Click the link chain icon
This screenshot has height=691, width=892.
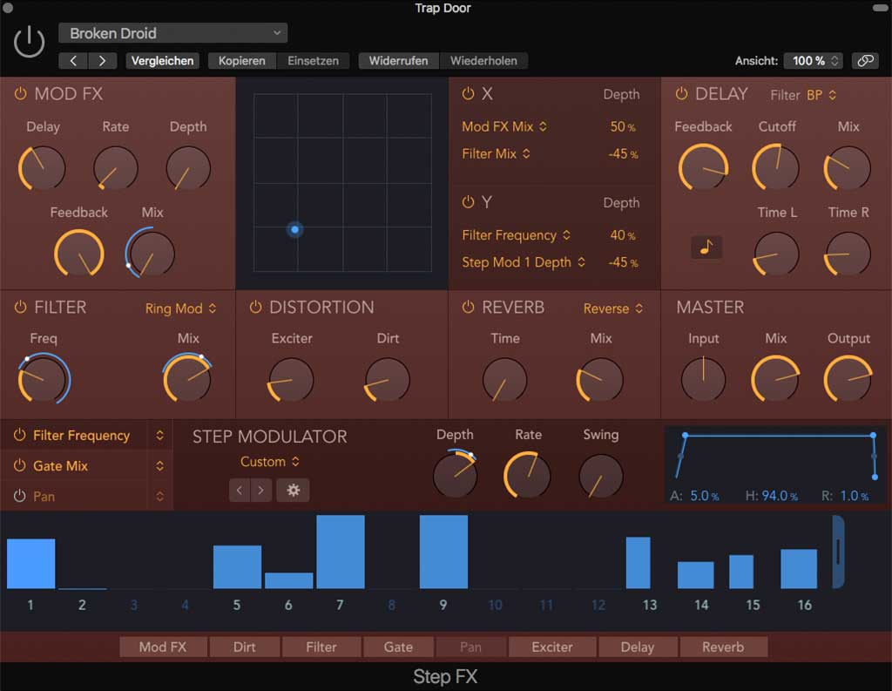[864, 61]
